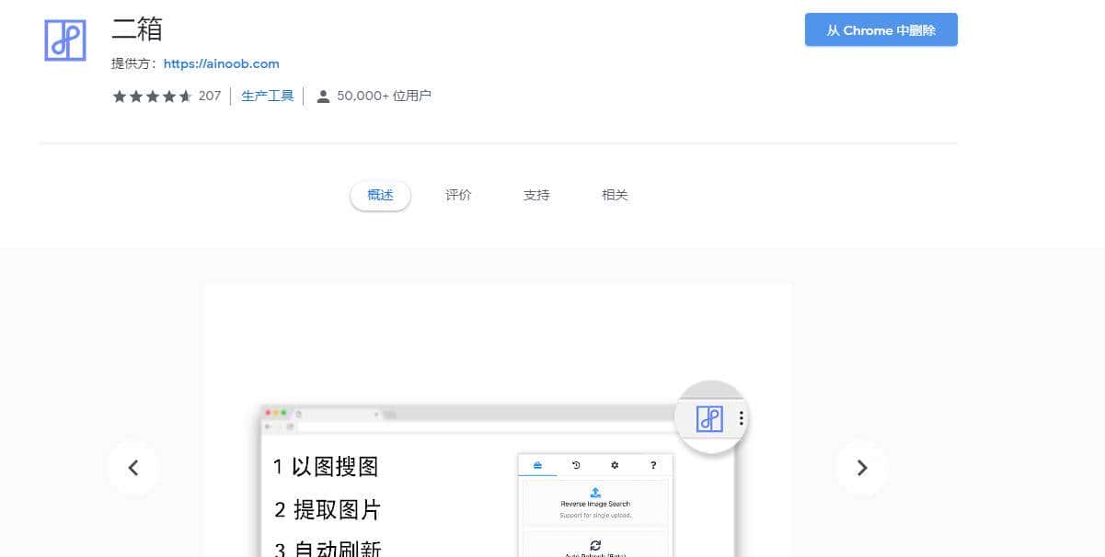Screen dimensions: 1105x557
Task: Click the upload tab icon in the mock popup
Action: click(537, 464)
